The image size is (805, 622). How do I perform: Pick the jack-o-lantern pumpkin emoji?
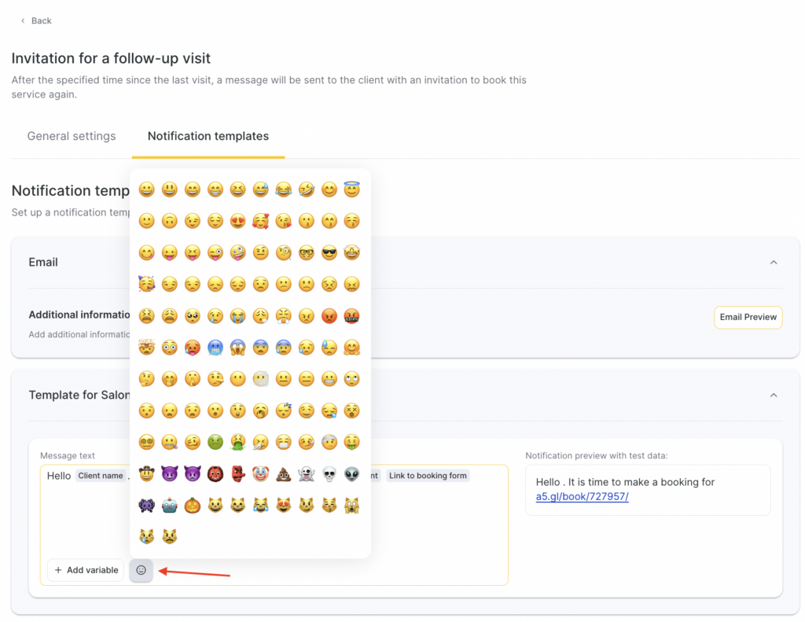[x=193, y=506]
